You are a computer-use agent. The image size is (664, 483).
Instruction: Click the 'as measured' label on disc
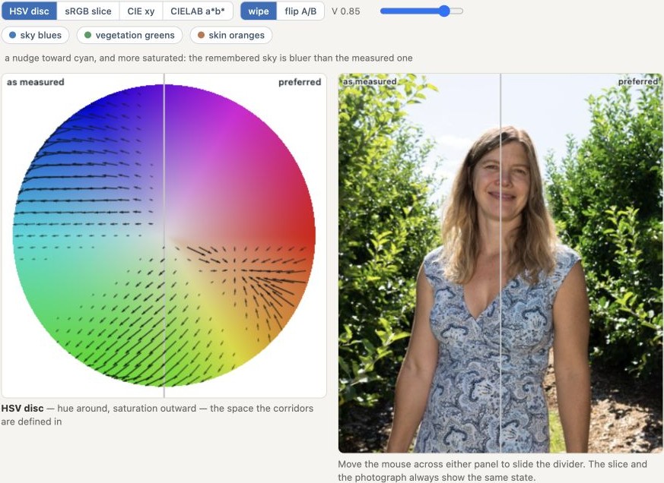[36, 82]
